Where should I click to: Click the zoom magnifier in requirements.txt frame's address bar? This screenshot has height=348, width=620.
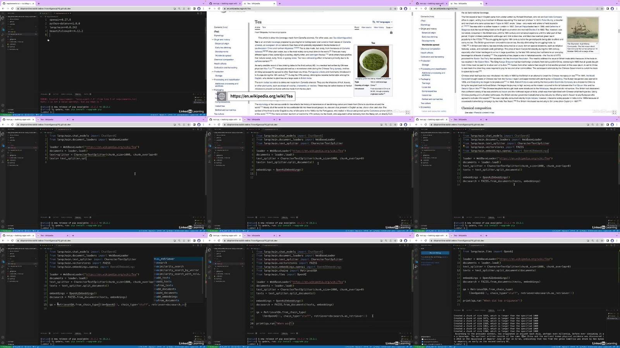(x=179, y=9)
